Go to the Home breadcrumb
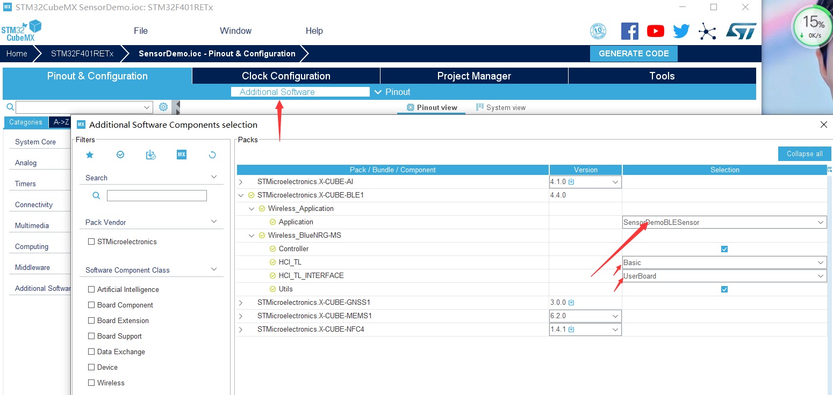 tap(17, 54)
